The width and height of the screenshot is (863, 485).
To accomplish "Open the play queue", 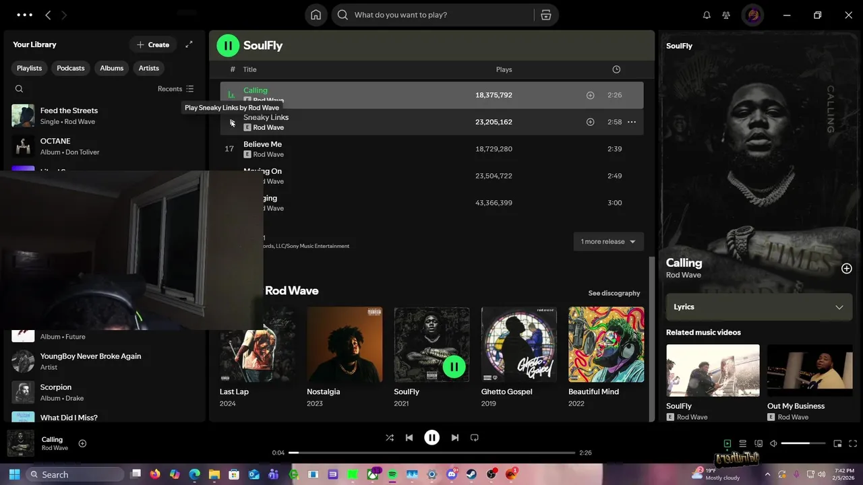I will tap(743, 443).
